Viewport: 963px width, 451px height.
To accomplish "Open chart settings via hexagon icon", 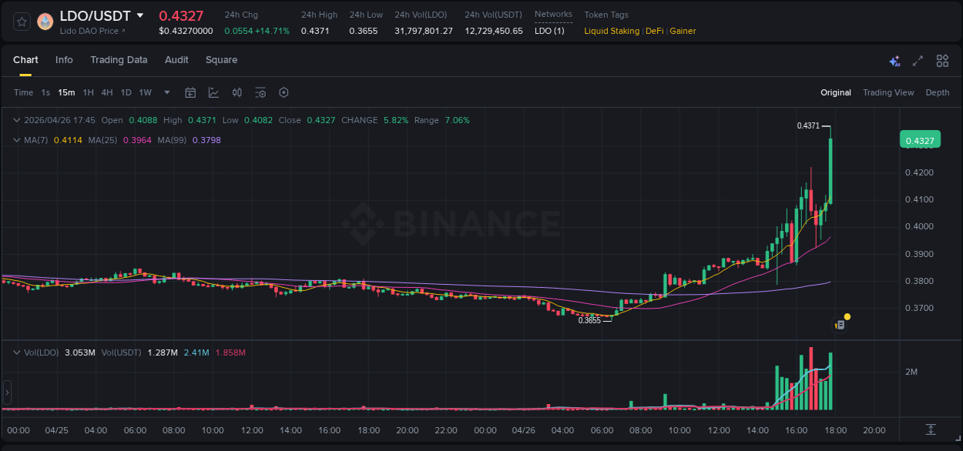I will [284, 92].
